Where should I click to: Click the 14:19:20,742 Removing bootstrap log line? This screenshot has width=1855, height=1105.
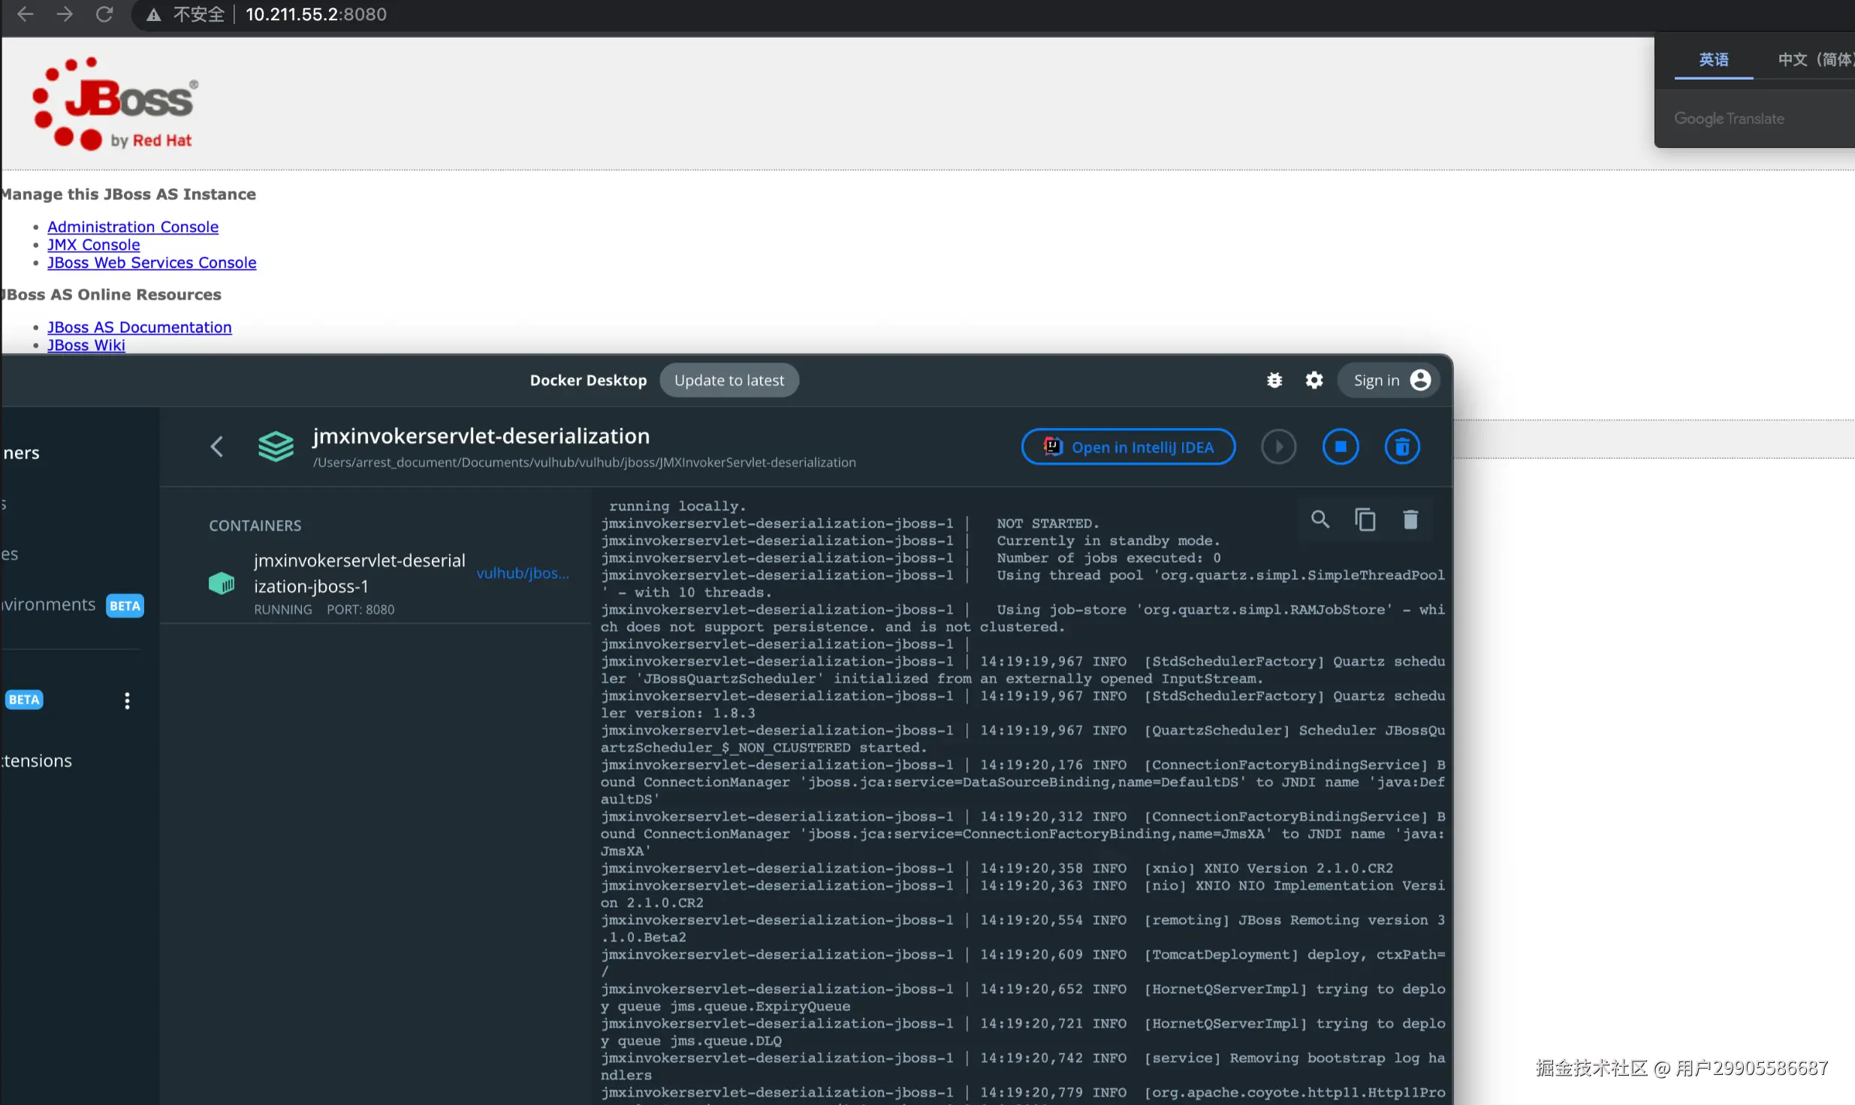[x=1023, y=1067]
